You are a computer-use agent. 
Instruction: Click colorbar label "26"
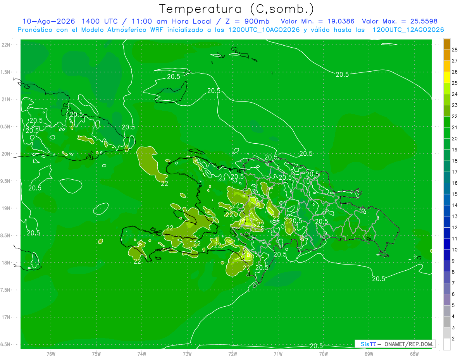[455, 72]
